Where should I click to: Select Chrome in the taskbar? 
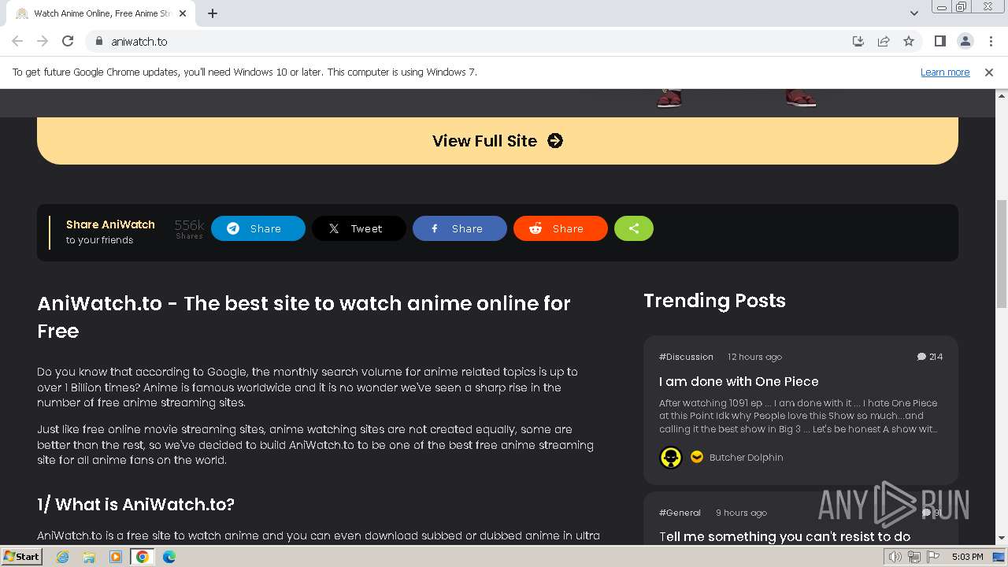click(143, 557)
